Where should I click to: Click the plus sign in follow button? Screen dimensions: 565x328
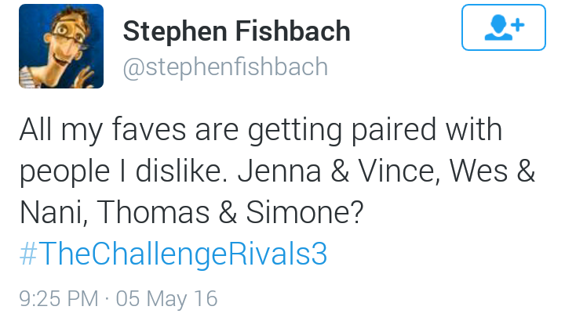[517, 25]
